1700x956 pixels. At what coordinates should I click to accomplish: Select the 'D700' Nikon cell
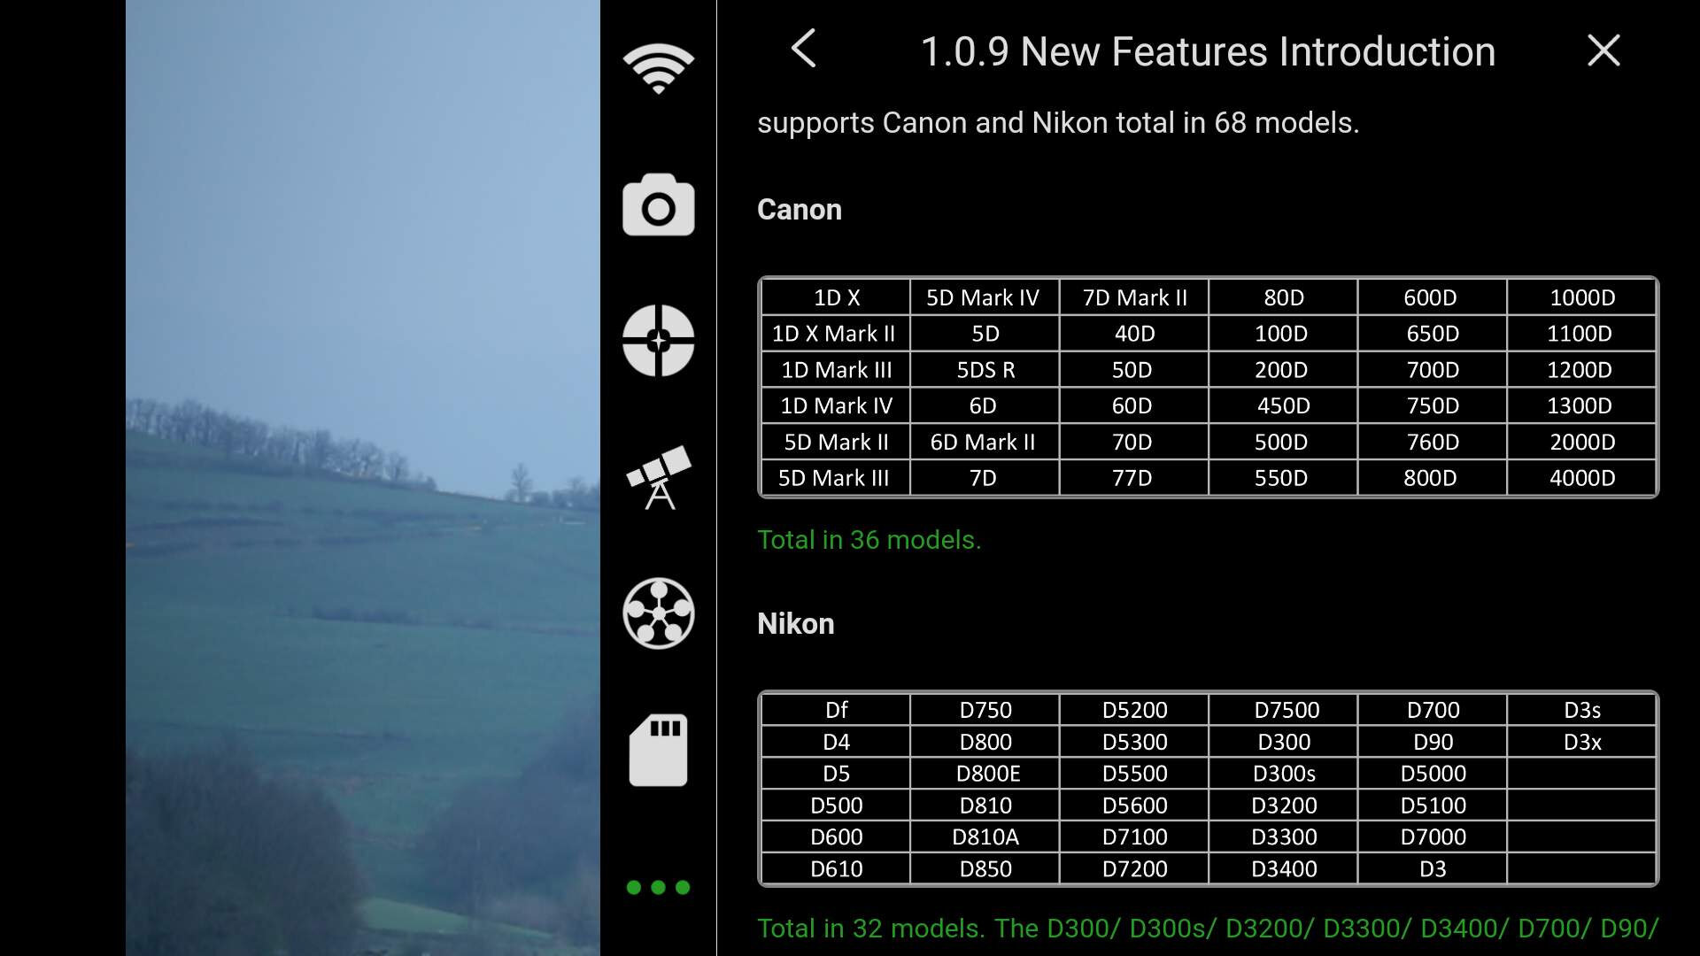pyautogui.click(x=1432, y=710)
